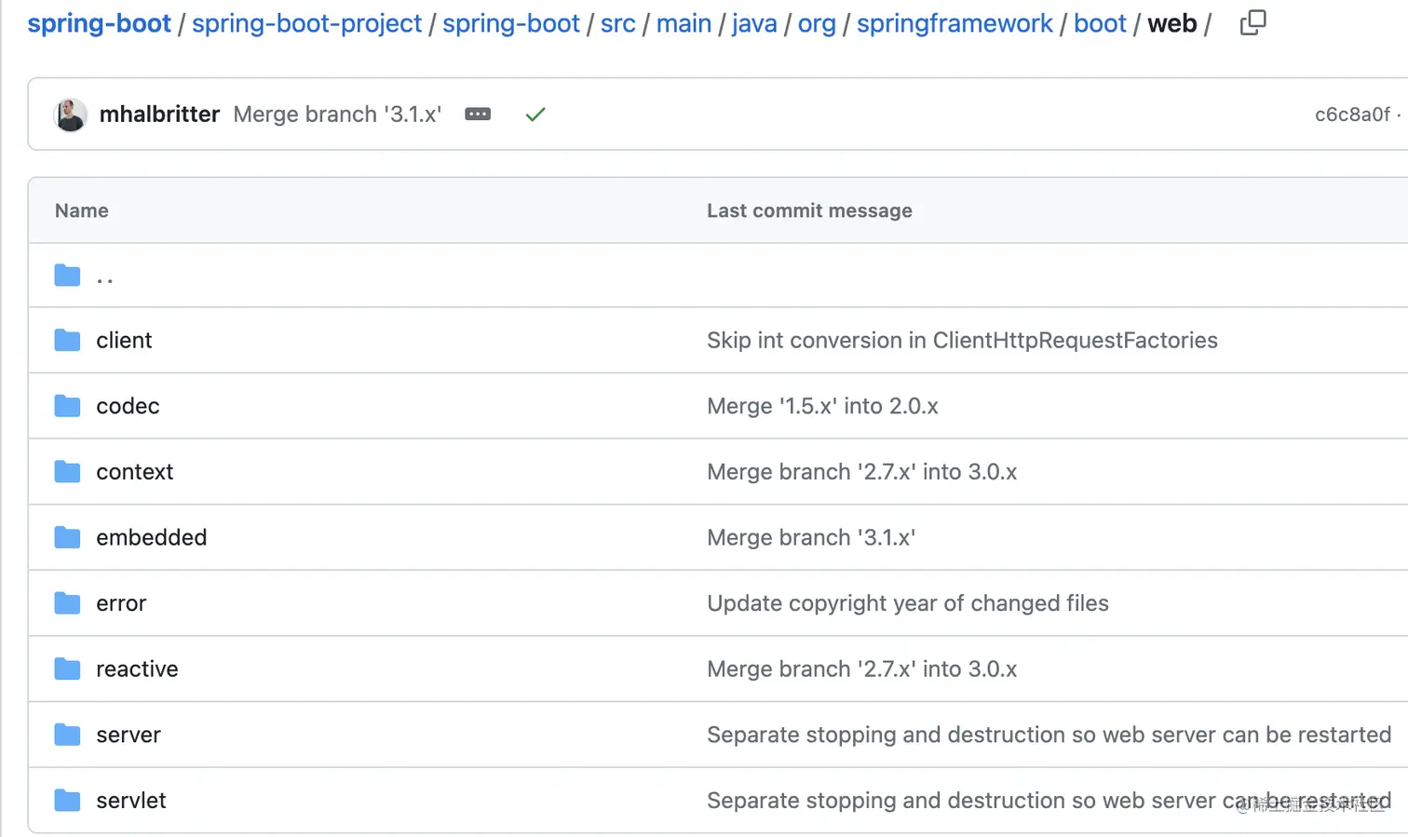Click the copy path icon

(x=1252, y=22)
